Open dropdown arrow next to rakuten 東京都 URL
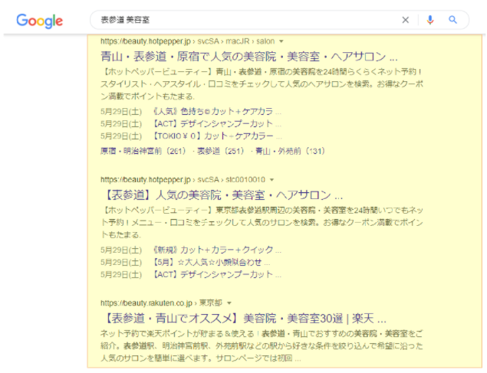The image size is (487, 373). pos(229,303)
